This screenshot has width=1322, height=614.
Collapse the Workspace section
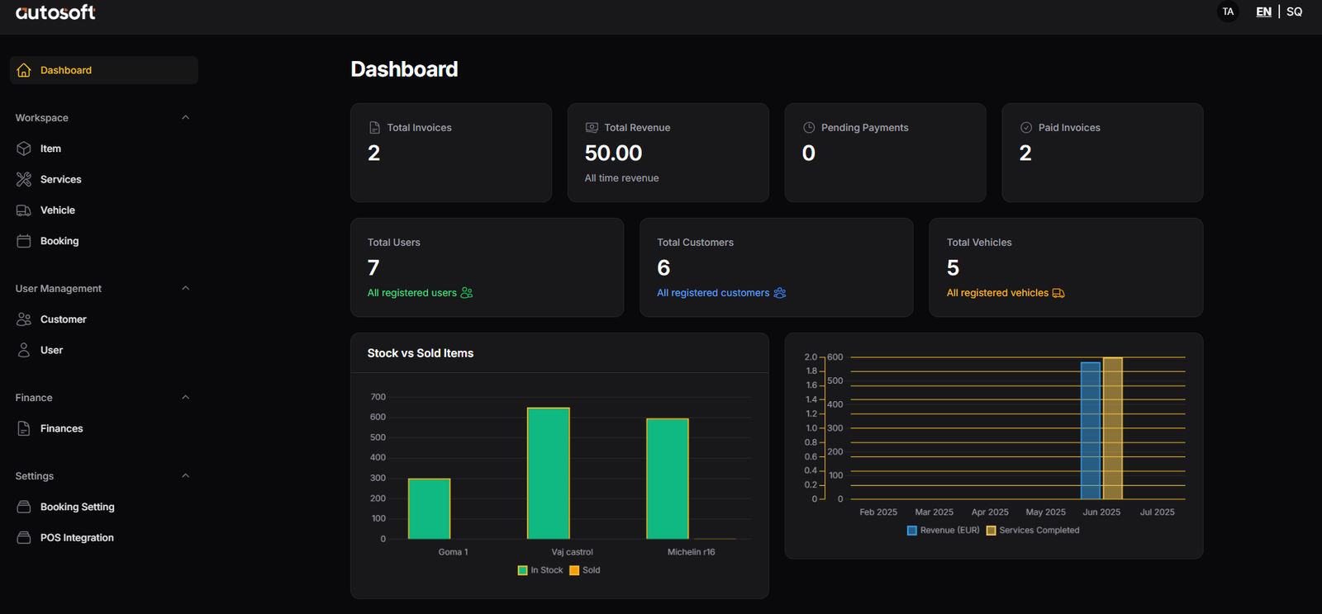pos(185,117)
